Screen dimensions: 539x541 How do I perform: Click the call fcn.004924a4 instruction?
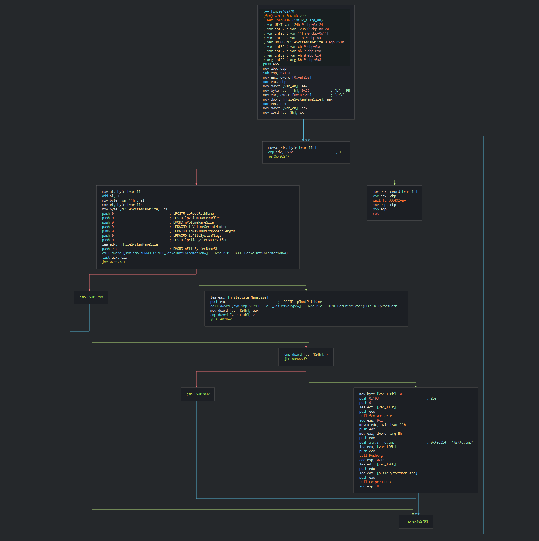(389, 200)
